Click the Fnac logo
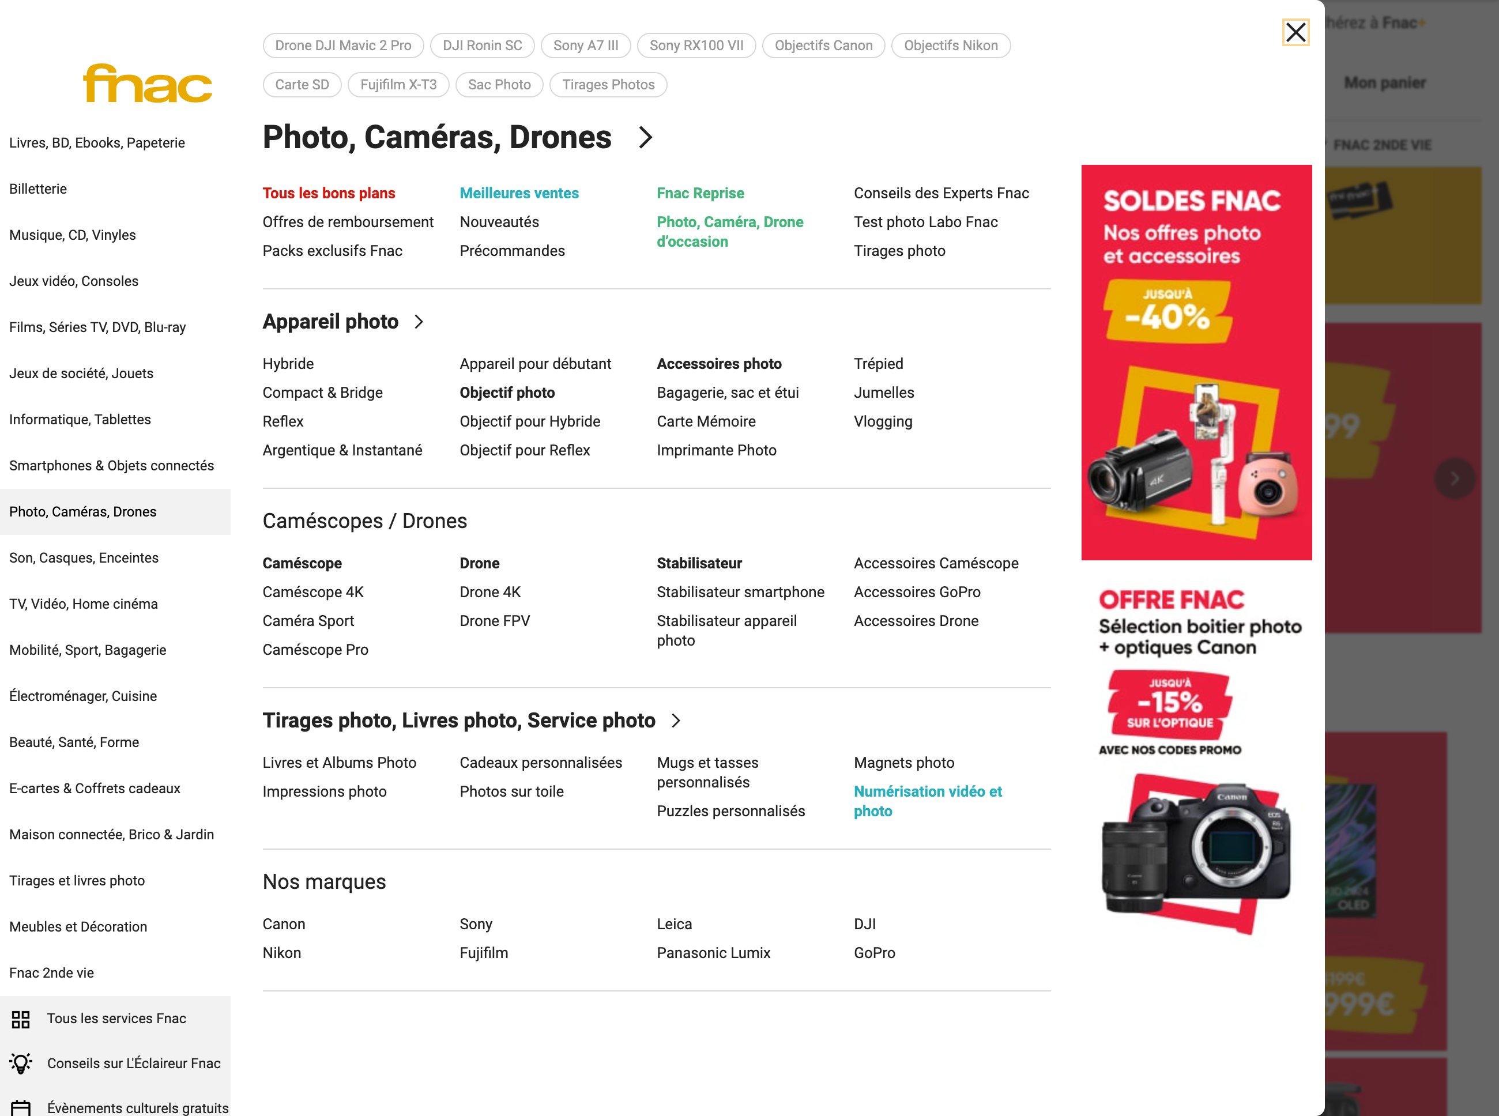Screen dimensions: 1499x1116 (146, 83)
